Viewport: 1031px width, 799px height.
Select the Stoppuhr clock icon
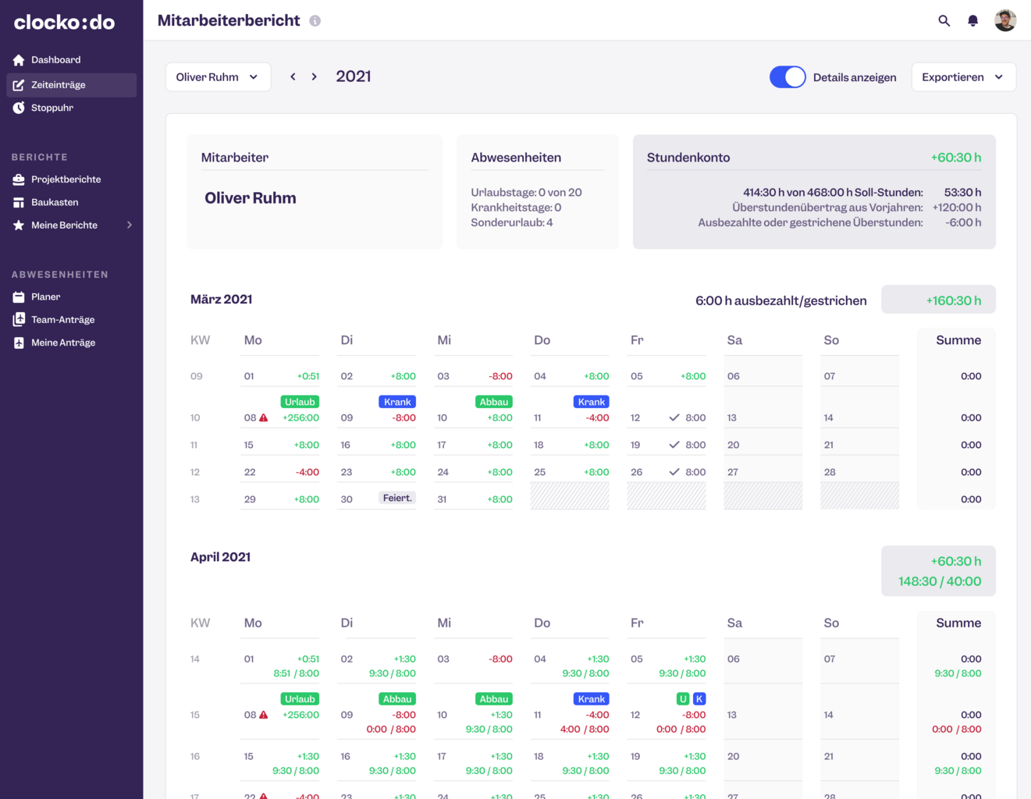[x=19, y=108]
